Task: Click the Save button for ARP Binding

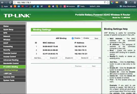Action: [95, 38]
